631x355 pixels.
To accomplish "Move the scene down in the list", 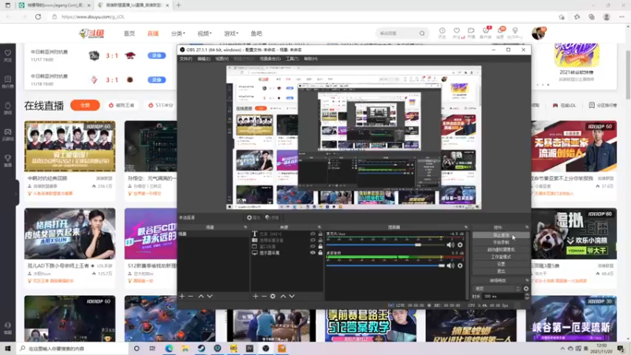I will [210, 297].
